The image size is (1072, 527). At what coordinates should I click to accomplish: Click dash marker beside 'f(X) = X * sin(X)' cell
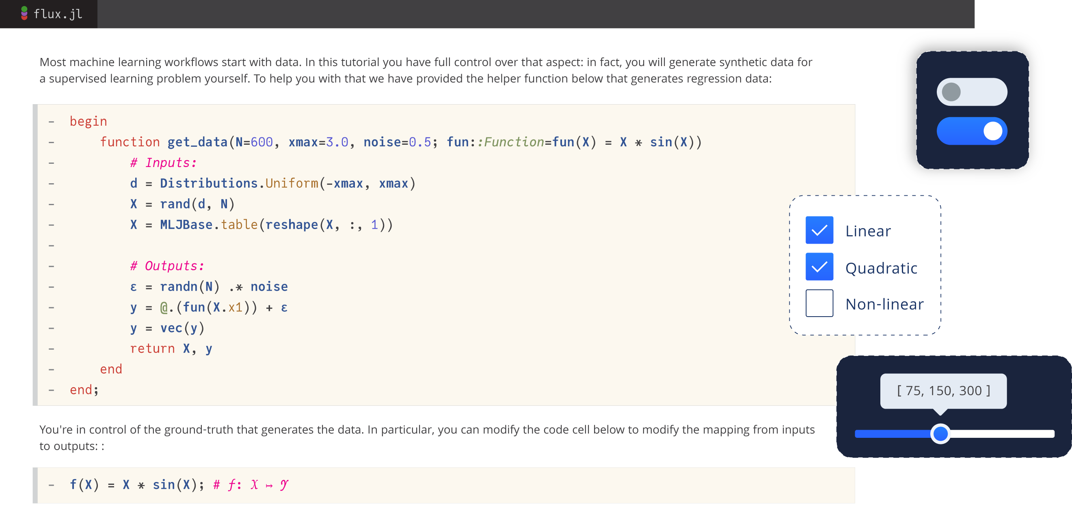tap(51, 485)
